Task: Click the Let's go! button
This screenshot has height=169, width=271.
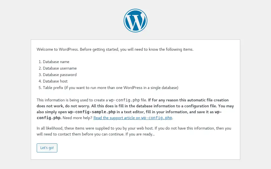Action: (x=47, y=148)
